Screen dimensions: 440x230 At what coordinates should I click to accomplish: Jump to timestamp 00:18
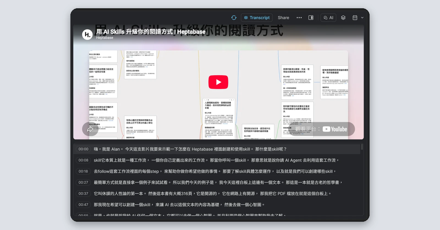[83, 171]
